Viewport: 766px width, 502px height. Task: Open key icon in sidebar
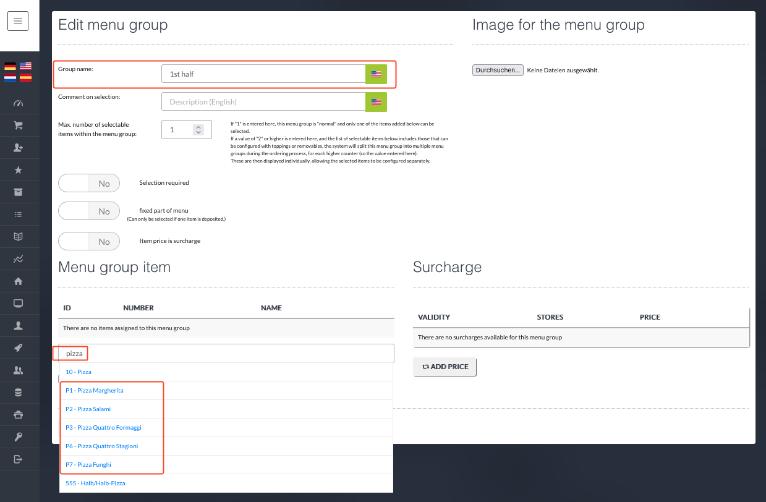point(18,437)
